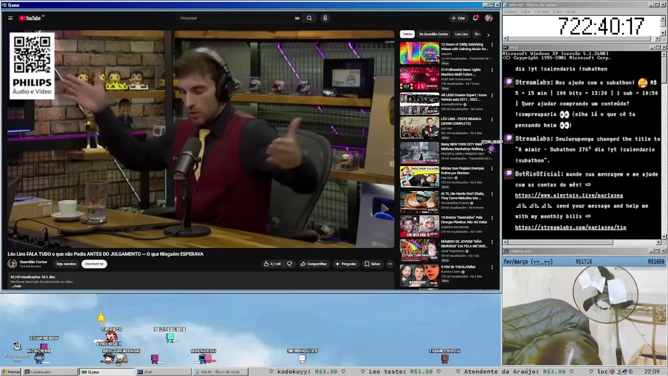Image resolution: width=668 pixels, height=376 pixels.
Task: Open O FIM do TADALAfellas video title
Action: click(x=458, y=267)
